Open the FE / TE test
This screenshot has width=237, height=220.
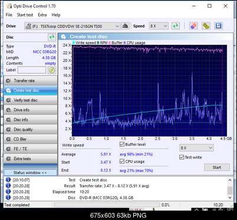(31, 149)
